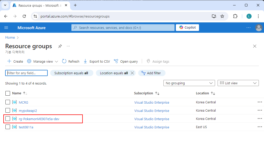Open the rg-PokemonME907e5a-dev row context ellipsis
This screenshot has width=264, height=141.
(260, 119)
